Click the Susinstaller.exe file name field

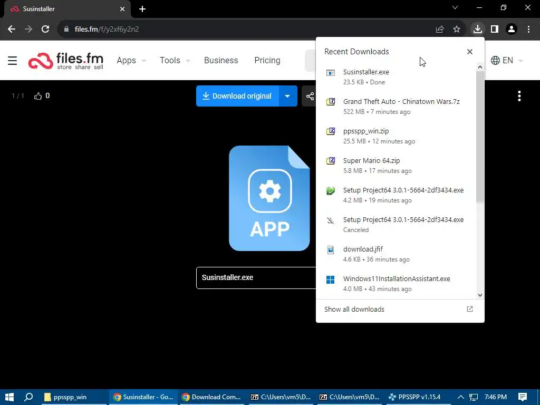(x=256, y=277)
